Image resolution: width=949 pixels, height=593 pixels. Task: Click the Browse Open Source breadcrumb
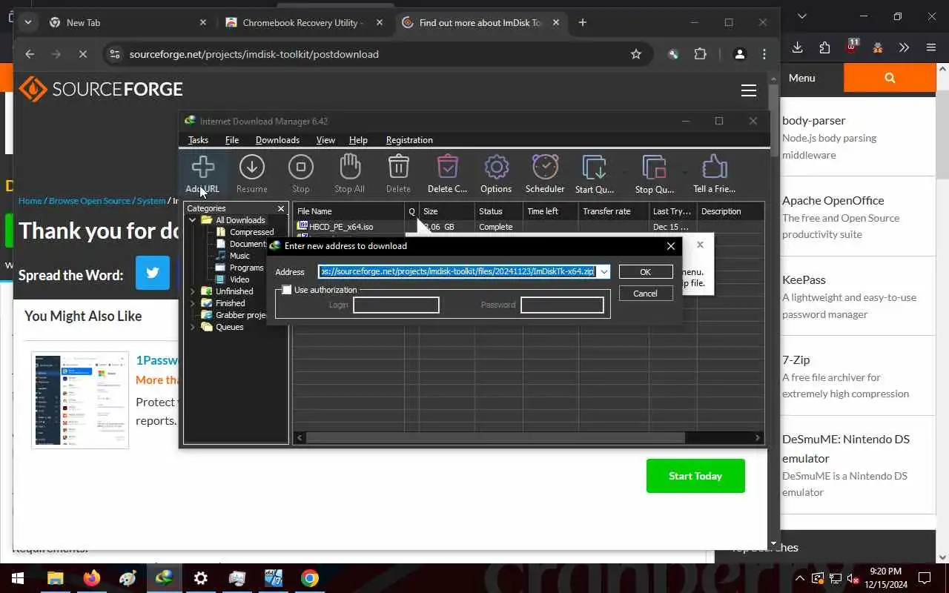[x=90, y=201]
